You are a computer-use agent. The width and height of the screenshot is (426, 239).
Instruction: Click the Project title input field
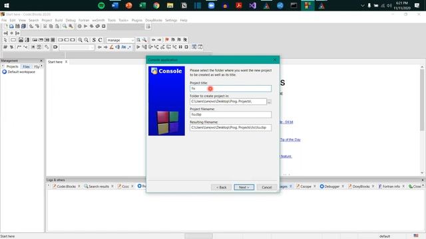pyautogui.click(x=230, y=88)
